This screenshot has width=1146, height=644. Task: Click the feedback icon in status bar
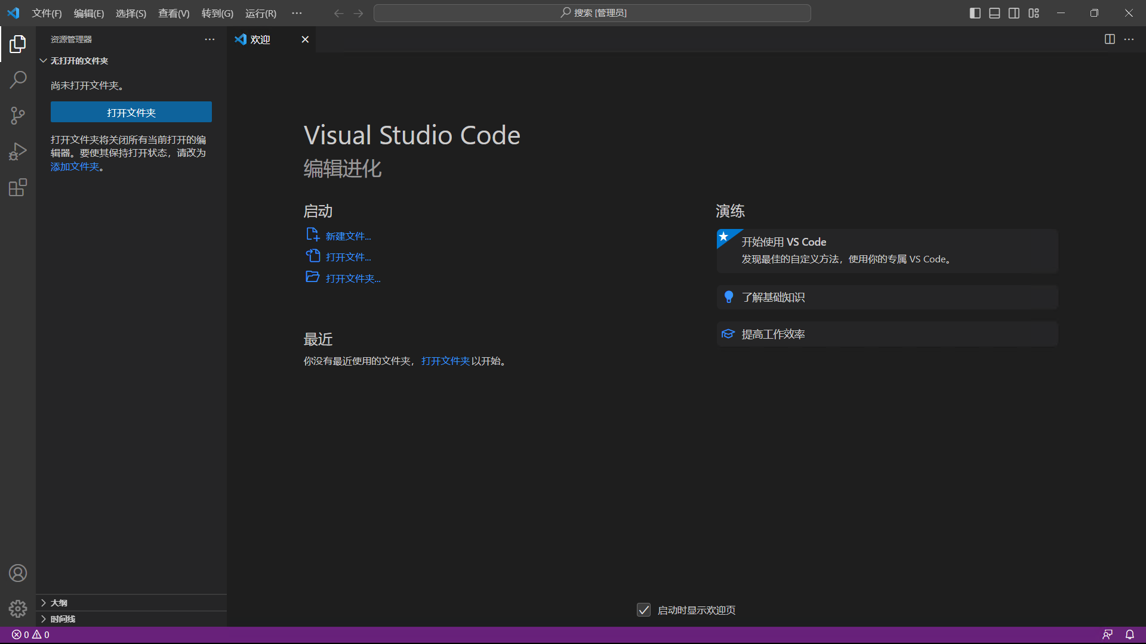(1107, 635)
